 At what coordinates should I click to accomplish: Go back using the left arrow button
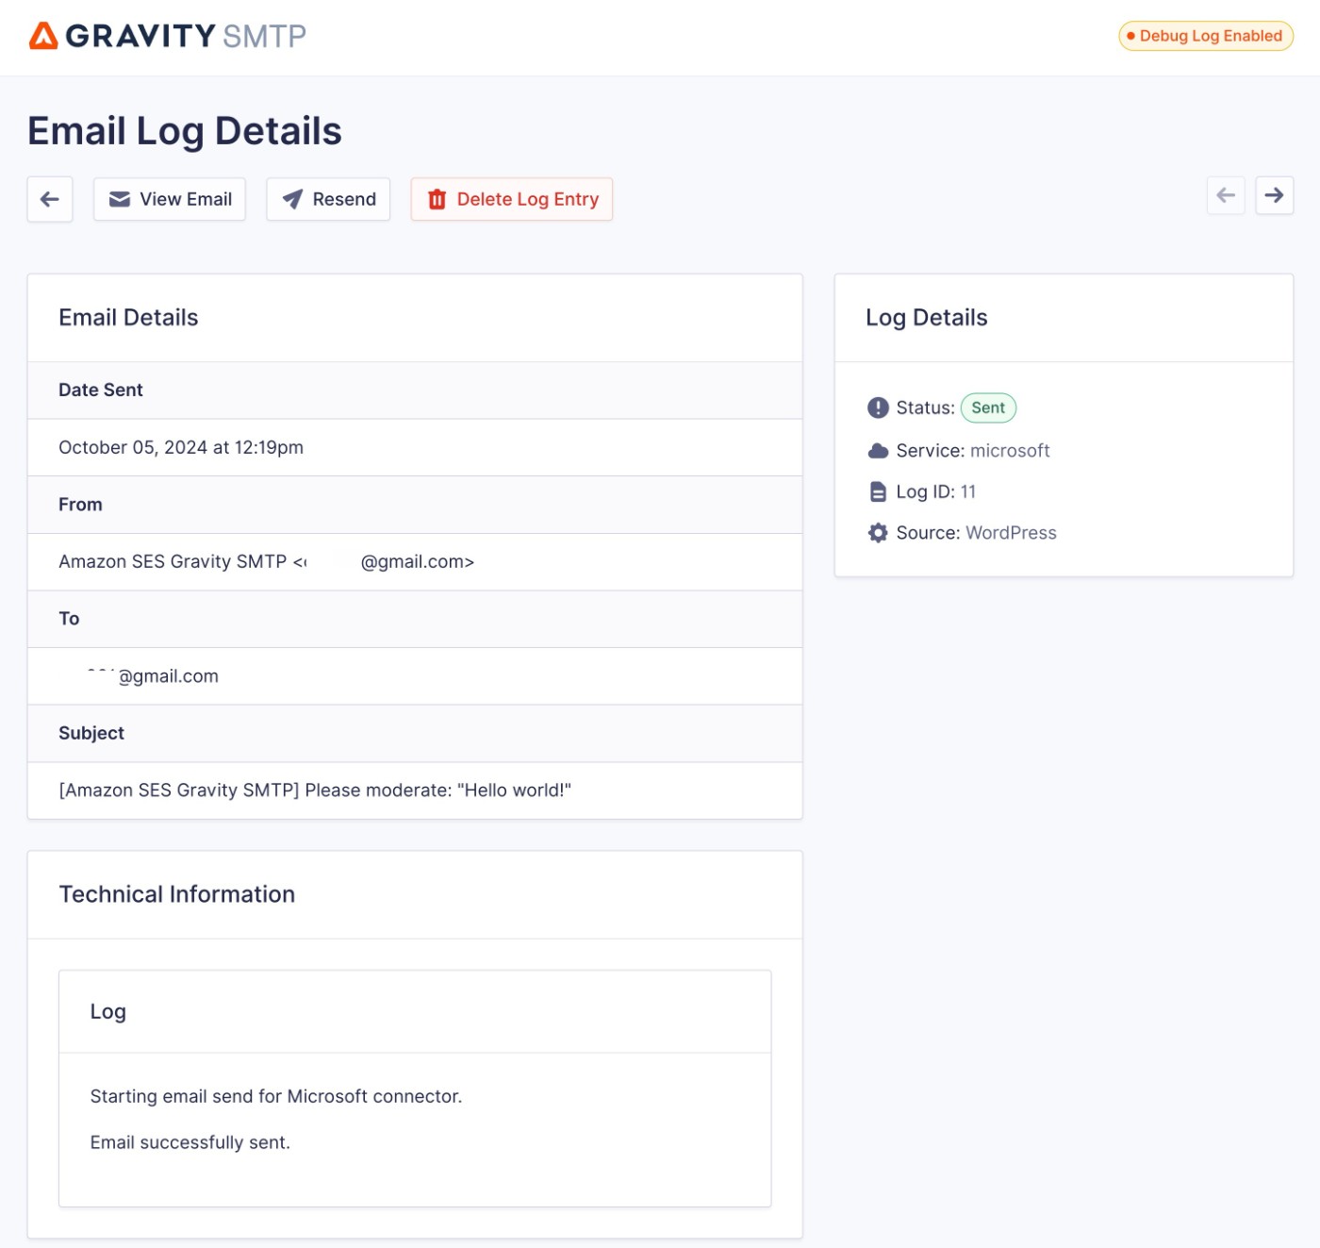pyautogui.click(x=50, y=199)
